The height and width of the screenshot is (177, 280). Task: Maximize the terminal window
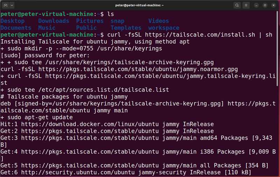pos(265,5)
